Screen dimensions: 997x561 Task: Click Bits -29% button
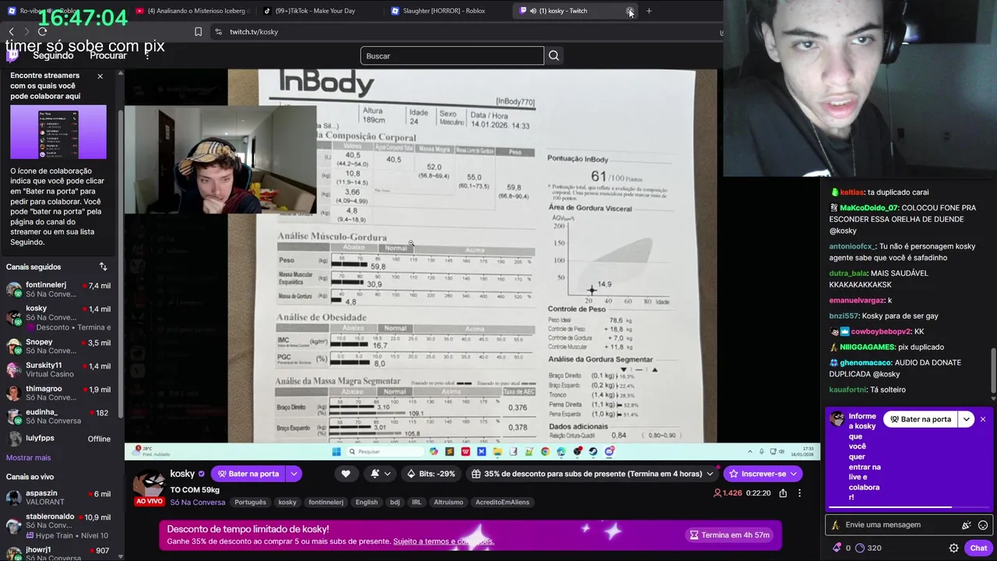pos(432,474)
